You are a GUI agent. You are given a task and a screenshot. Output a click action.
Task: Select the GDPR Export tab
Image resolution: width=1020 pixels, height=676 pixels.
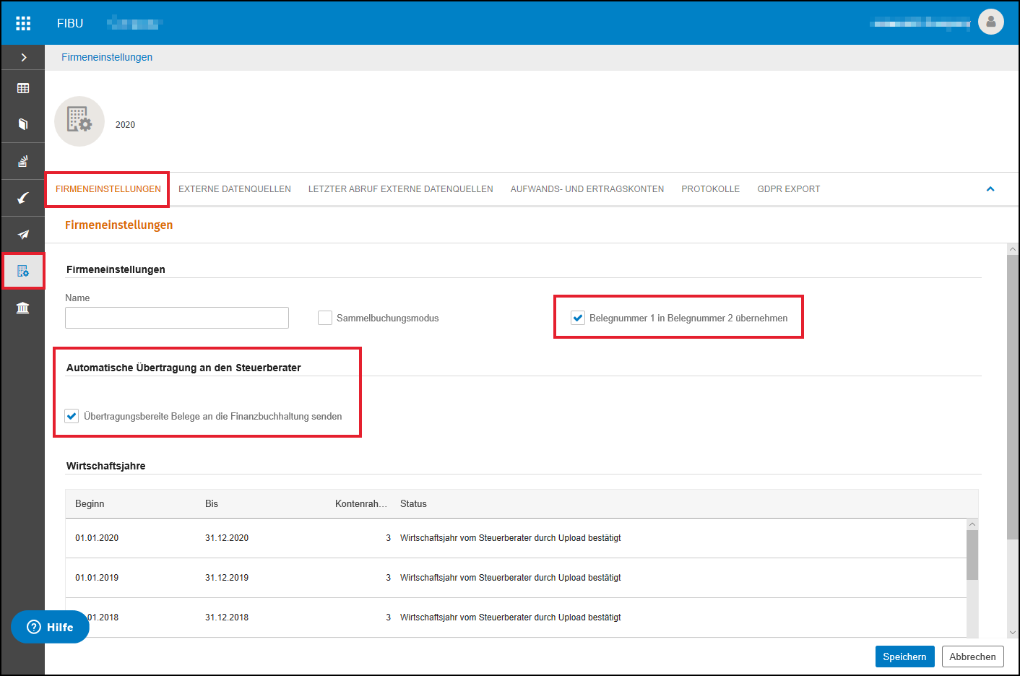pyautogui.click(x=789, y=189)
